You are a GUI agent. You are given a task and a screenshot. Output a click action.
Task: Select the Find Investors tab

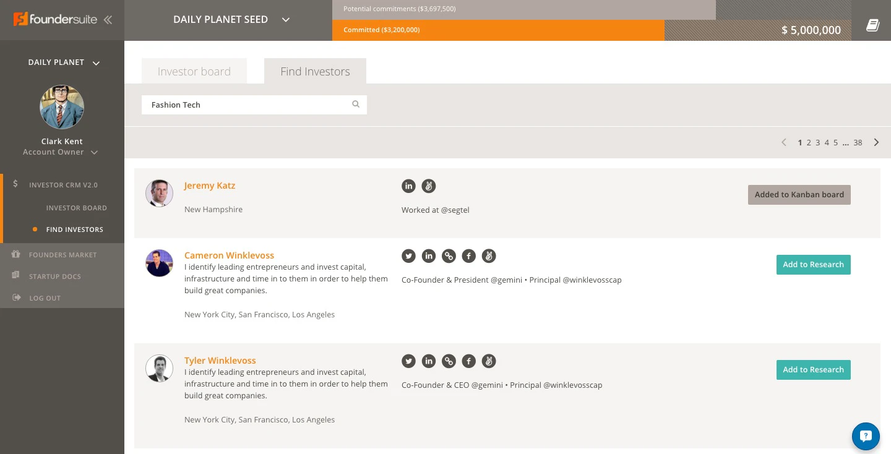(x=315, y=71)
